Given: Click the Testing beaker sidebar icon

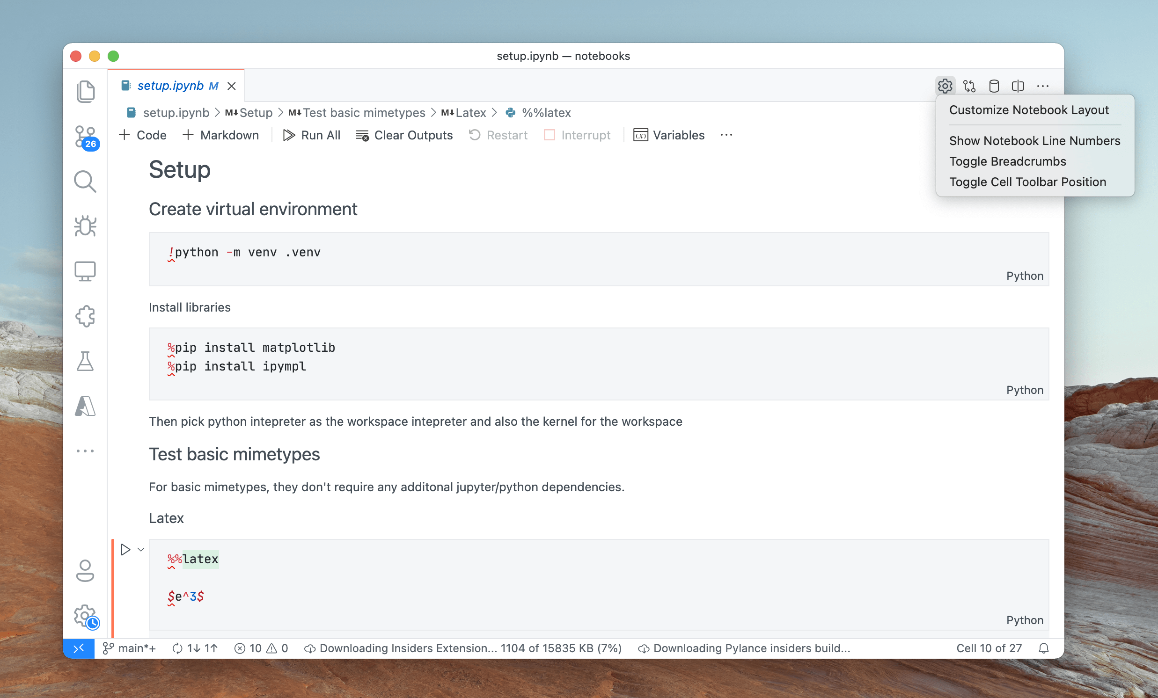Looking at the screenshot, I should pyautogui.click(x=85, y=362).
